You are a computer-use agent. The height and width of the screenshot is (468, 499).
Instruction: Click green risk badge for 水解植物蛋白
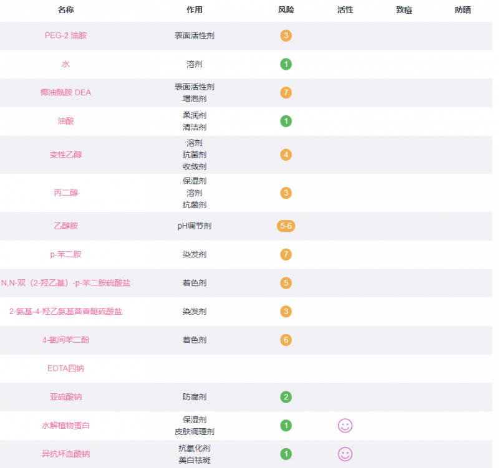coord(286,426)
